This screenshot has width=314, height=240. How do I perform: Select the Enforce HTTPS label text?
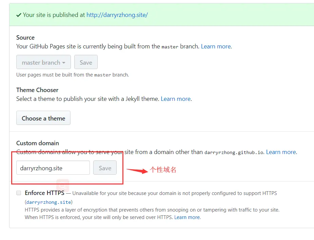pyautogui.click(x=44, y=193)
